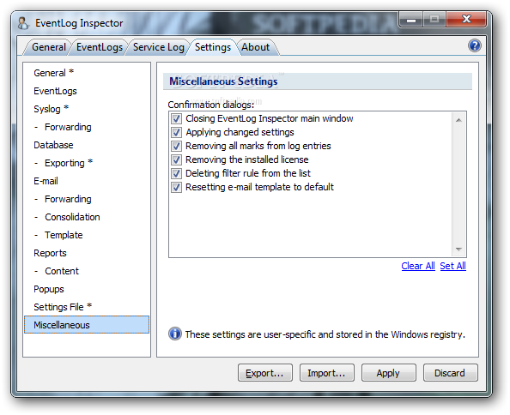Image resolution: width=510 pixels, height=415 pixels.
Task: Click the Import... button
Action: (x=327, y=373)
